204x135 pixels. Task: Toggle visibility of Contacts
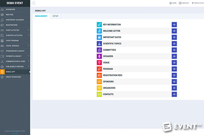click(174, 94)
